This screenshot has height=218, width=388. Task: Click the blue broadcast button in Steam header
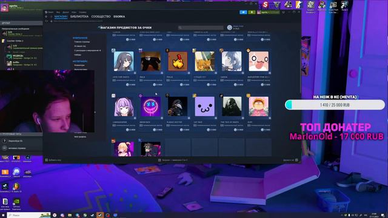(x=243, y=12)
